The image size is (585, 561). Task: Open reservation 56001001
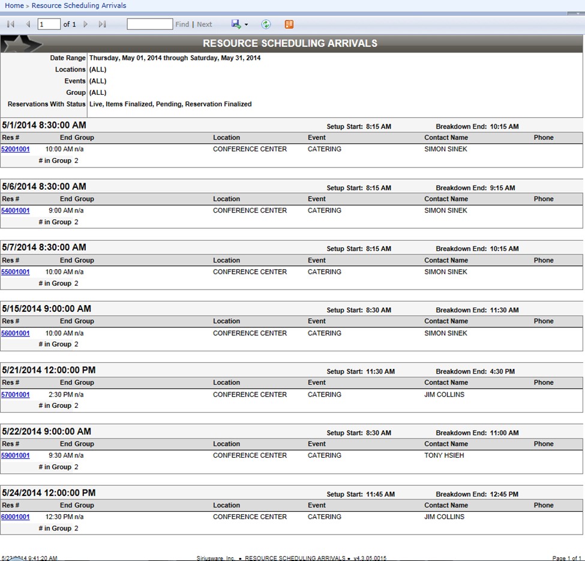point(16,333)
